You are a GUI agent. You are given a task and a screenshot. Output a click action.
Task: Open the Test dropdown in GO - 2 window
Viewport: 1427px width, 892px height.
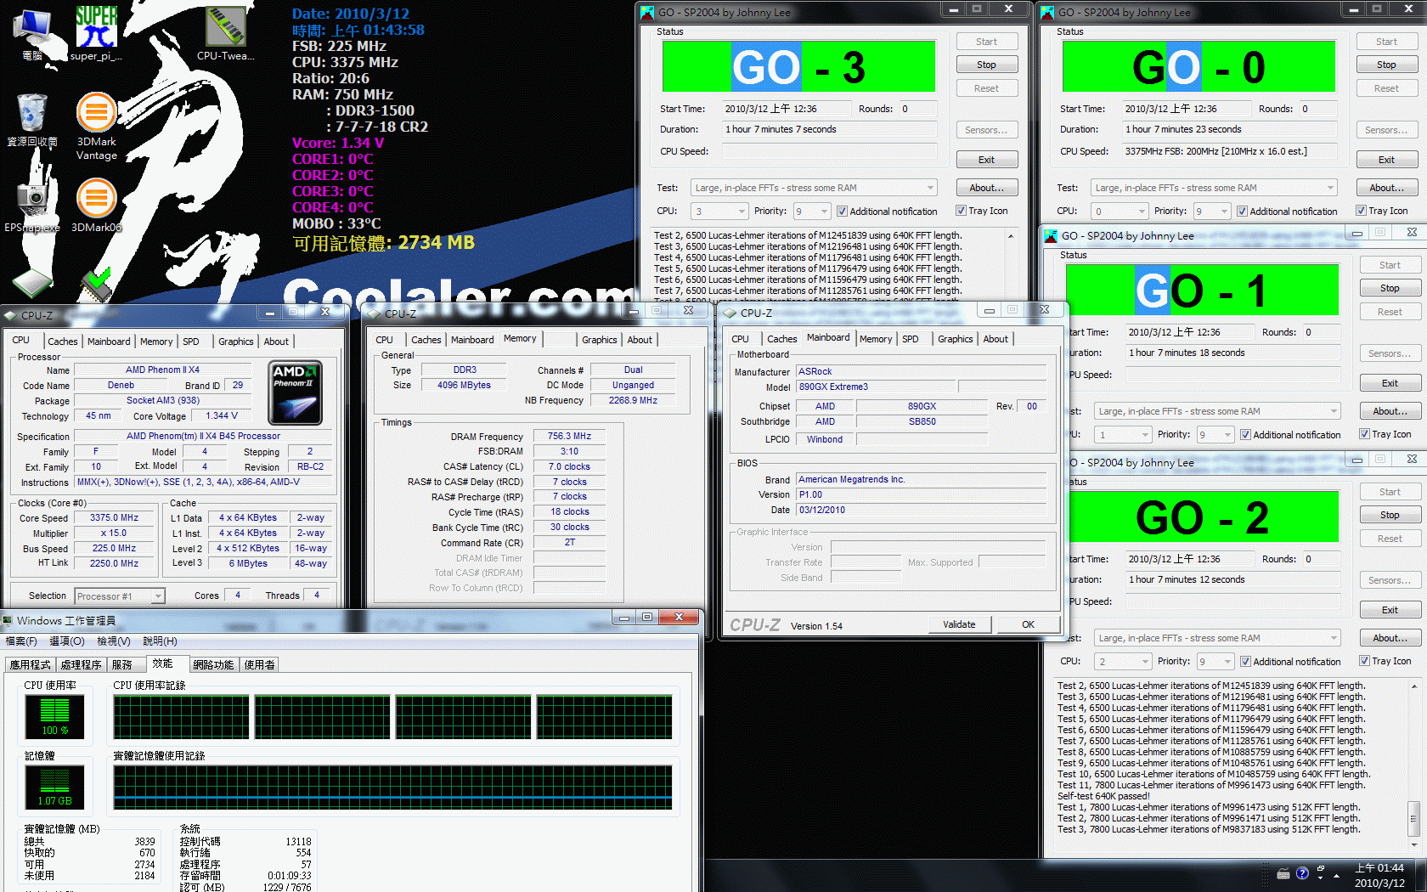click(1217, 638)
